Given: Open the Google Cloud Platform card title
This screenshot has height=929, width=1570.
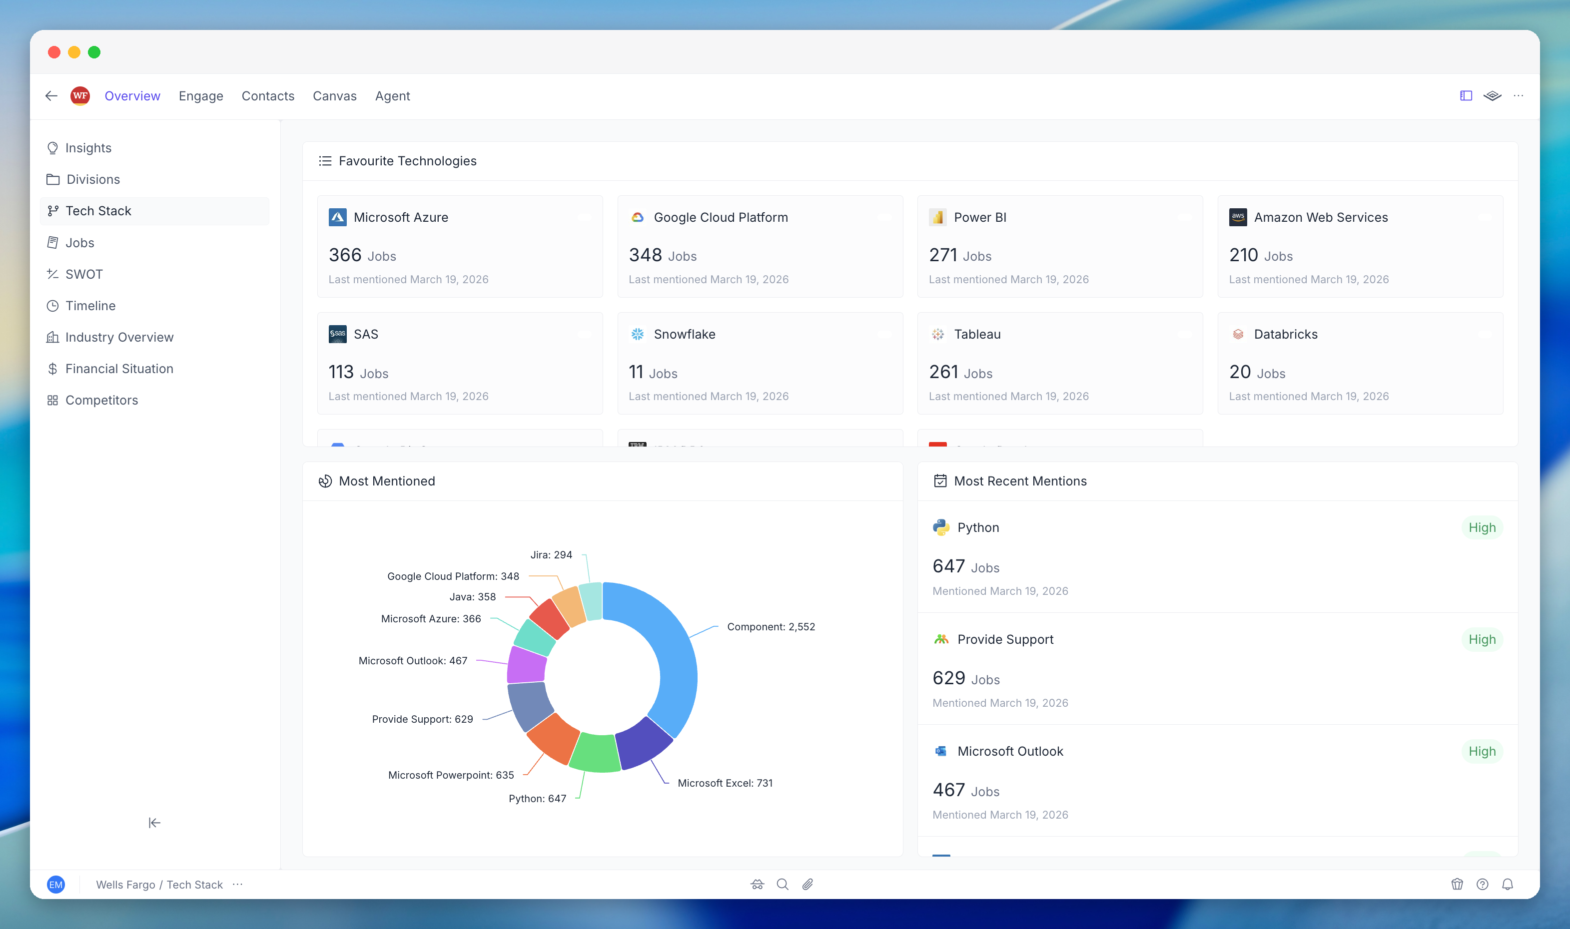Looking at the screenshot, I should coord(721,217).
